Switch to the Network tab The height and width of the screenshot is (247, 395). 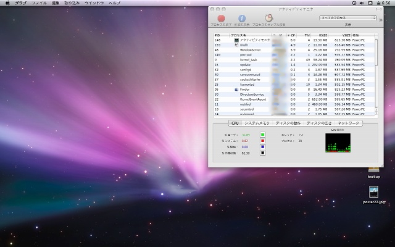click(x=349, y=124)
